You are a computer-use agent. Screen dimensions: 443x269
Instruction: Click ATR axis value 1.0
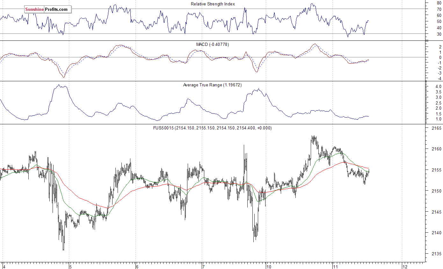(438, 119)
